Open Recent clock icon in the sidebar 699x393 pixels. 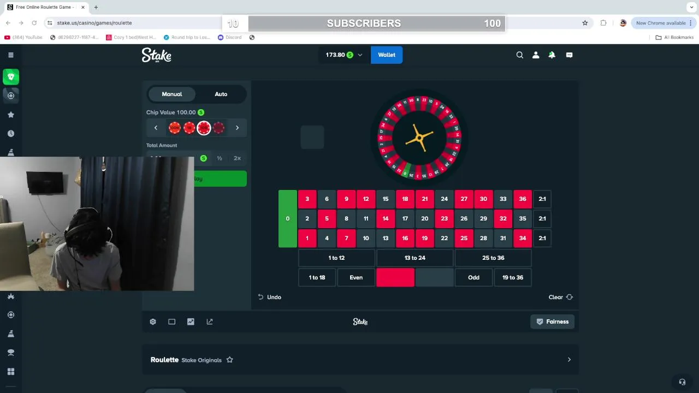pyautogui.click(x=10, y=134)
